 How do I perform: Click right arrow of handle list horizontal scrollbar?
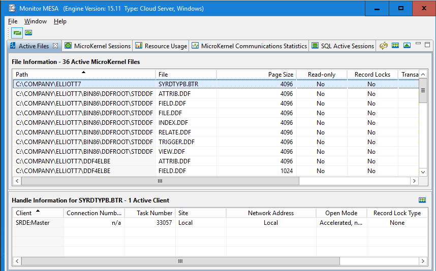[423, 261]
